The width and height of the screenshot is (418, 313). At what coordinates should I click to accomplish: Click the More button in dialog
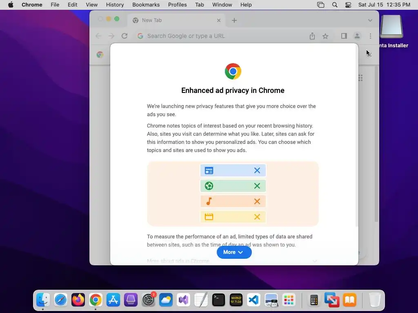[234, 252]
